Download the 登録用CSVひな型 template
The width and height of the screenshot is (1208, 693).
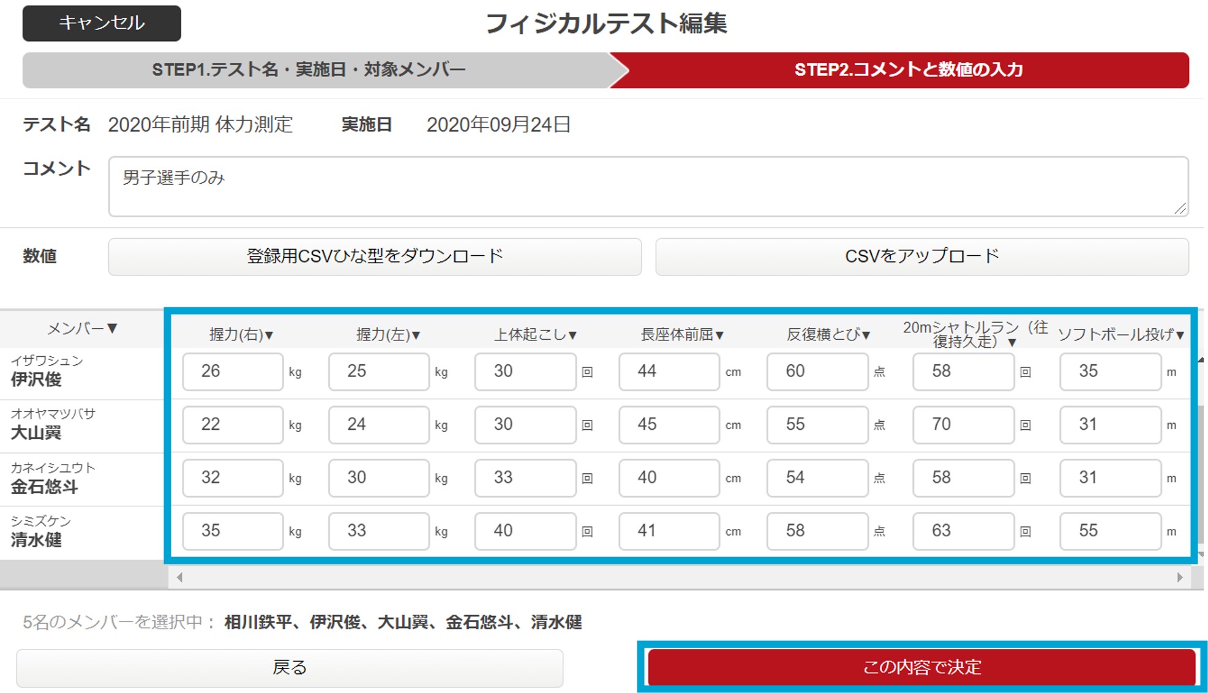[374, 256]
